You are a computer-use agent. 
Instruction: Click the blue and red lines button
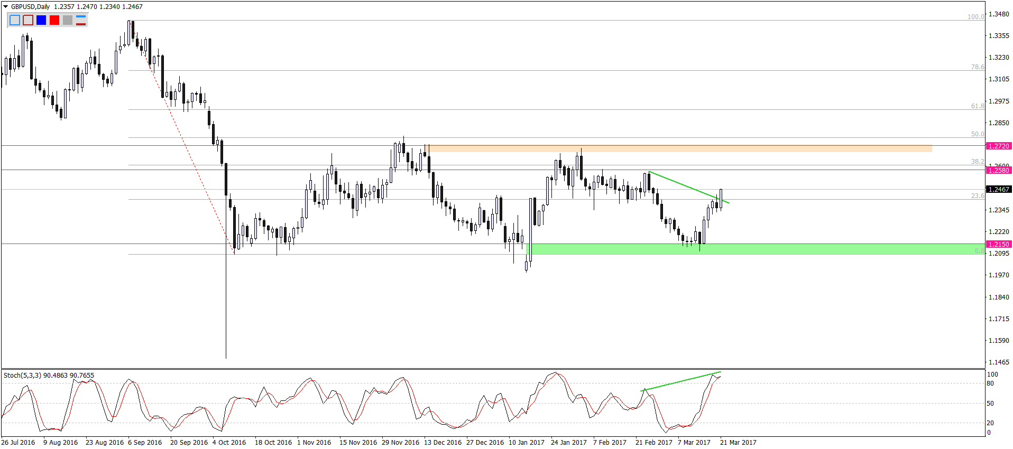point(81,20)
